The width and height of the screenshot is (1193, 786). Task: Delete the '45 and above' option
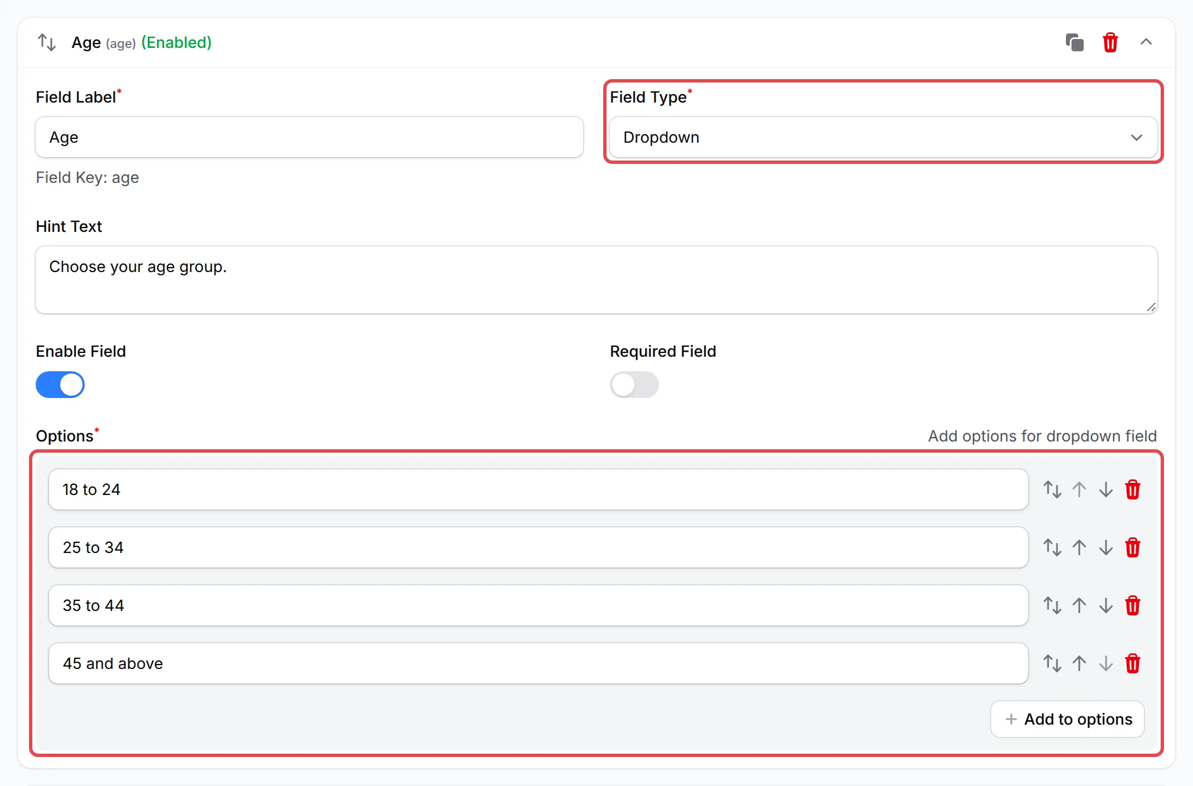(x=1133, y=663)
